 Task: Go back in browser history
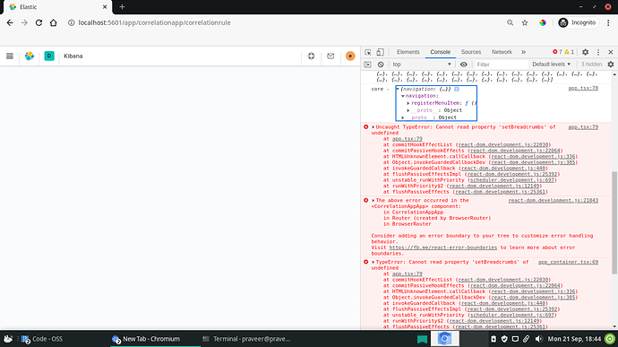pos(10,23)
